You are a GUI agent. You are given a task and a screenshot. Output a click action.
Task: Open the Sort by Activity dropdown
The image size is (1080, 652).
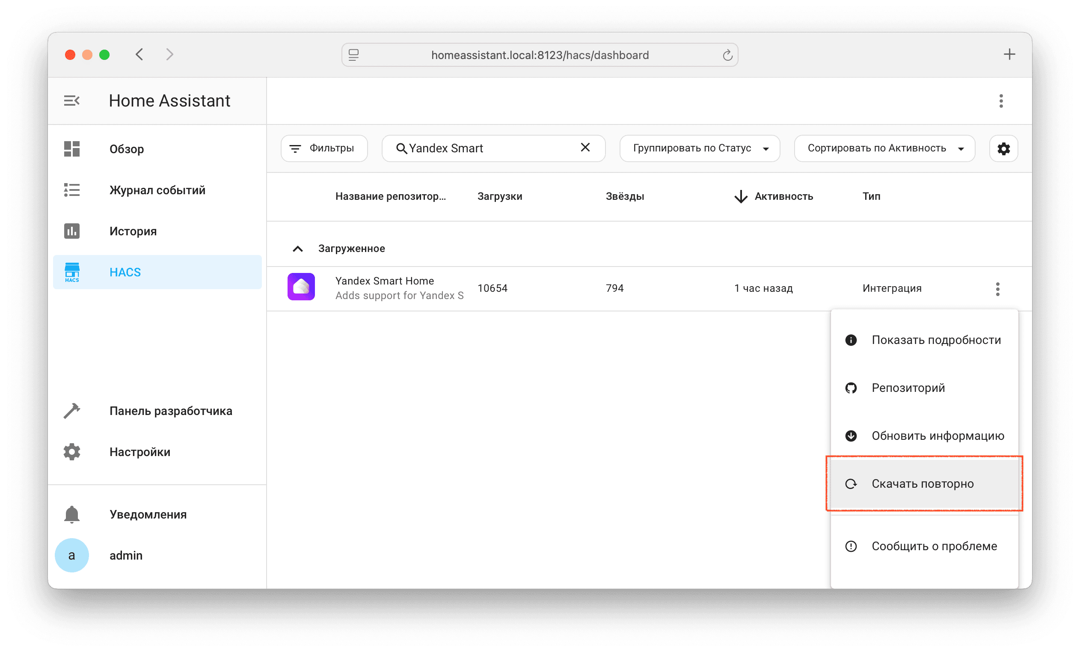tap(884, 148)
